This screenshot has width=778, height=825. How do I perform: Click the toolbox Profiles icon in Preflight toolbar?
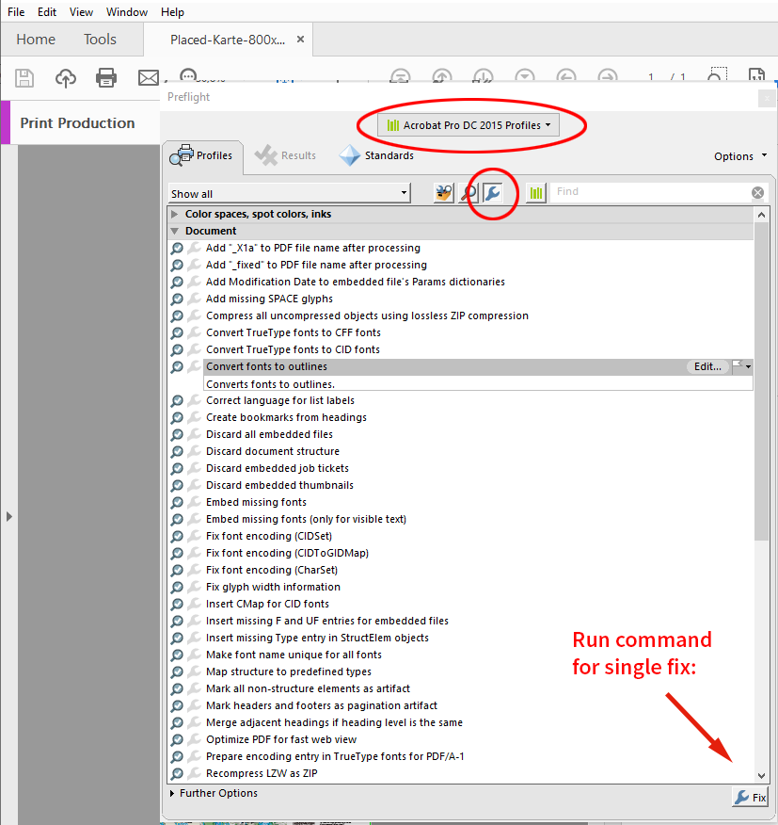pyautogui.click(x=443, y=192)
